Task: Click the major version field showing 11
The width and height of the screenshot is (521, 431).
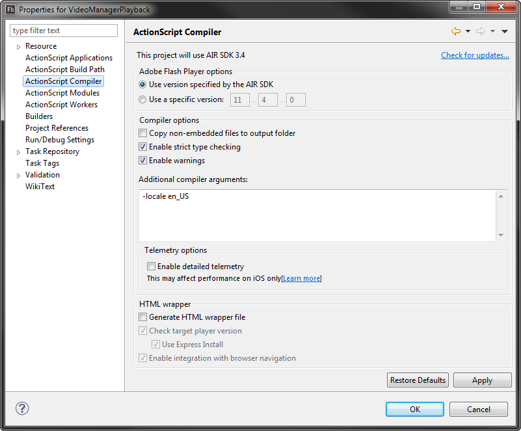Action: (x=240, y=99)
